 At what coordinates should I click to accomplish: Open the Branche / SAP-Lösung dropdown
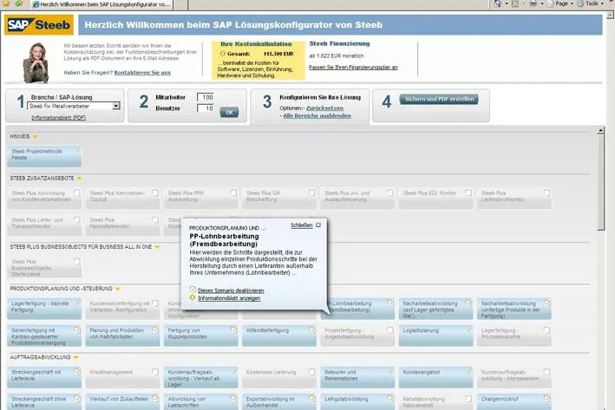pos(115,107)
